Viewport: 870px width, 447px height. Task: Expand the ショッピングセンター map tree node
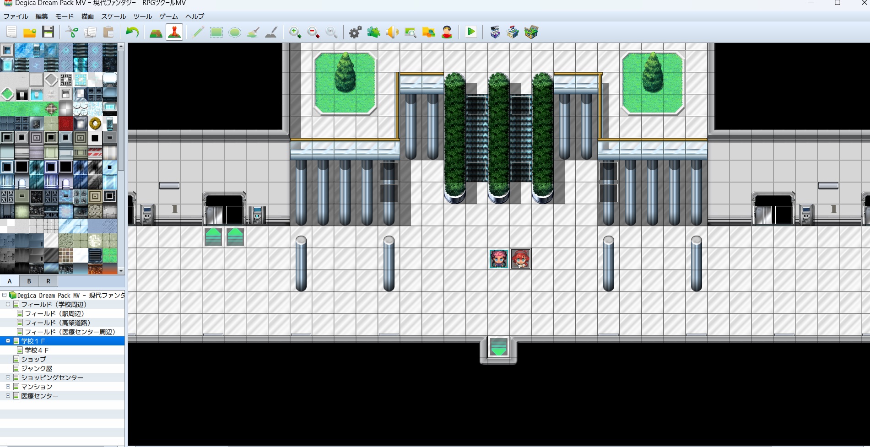[8, 377]
